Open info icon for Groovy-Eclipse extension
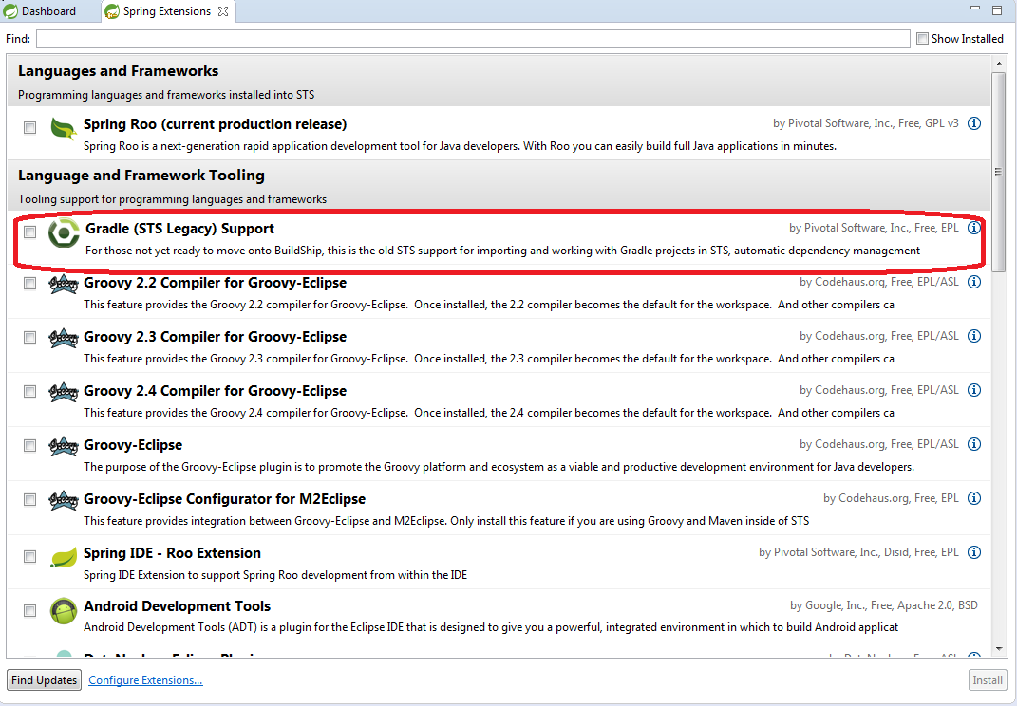 click(x=973, y=444)
